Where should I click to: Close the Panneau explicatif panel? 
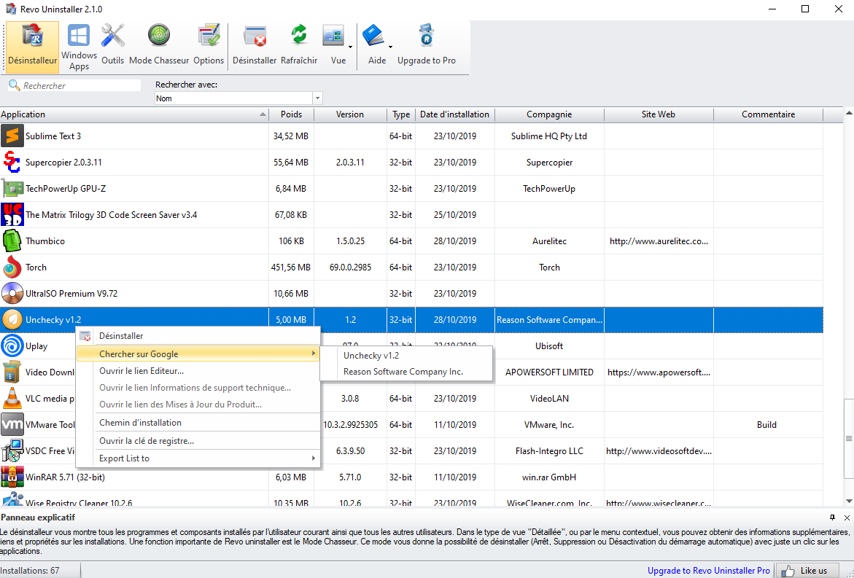(x=847, y=518)
